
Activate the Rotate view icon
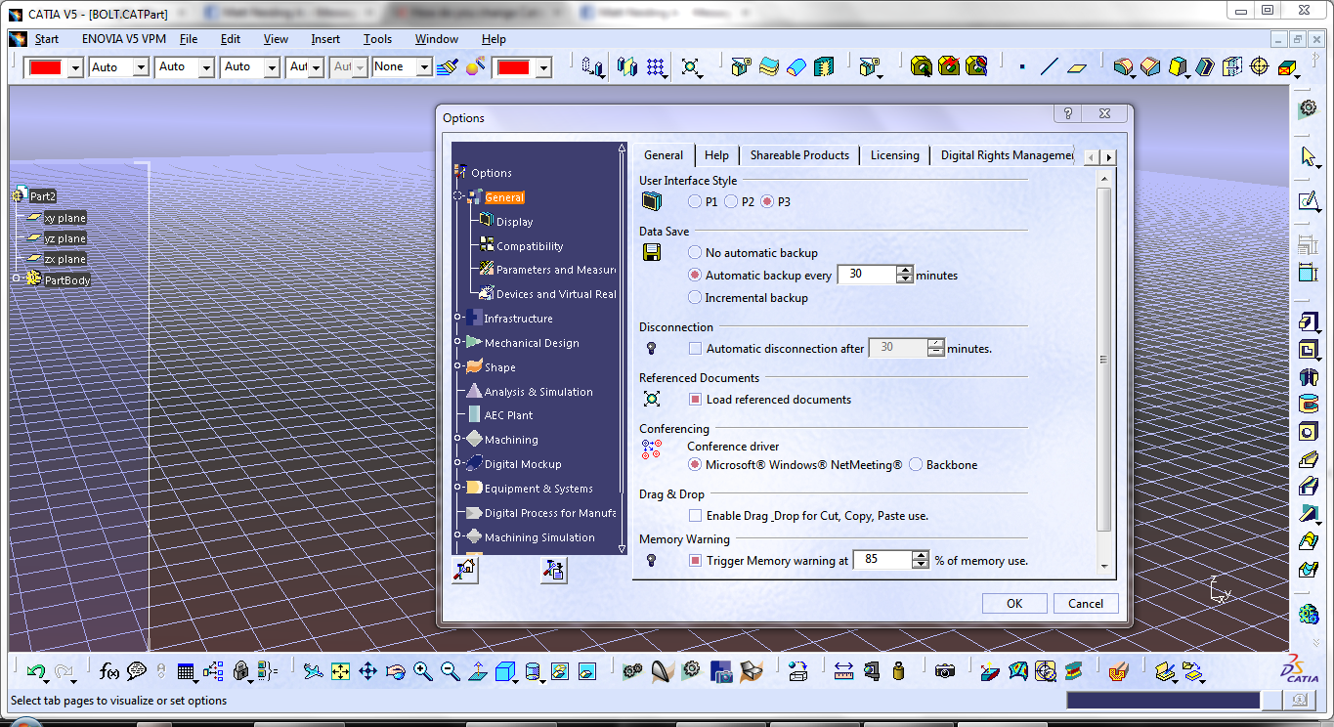pyautogui.click(x=395, y=671)
